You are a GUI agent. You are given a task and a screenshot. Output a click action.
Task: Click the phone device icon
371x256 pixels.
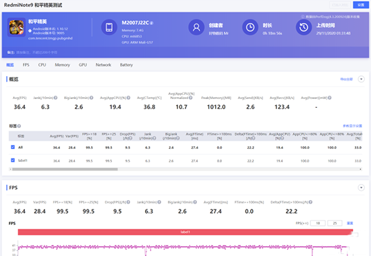pos(109,27)
